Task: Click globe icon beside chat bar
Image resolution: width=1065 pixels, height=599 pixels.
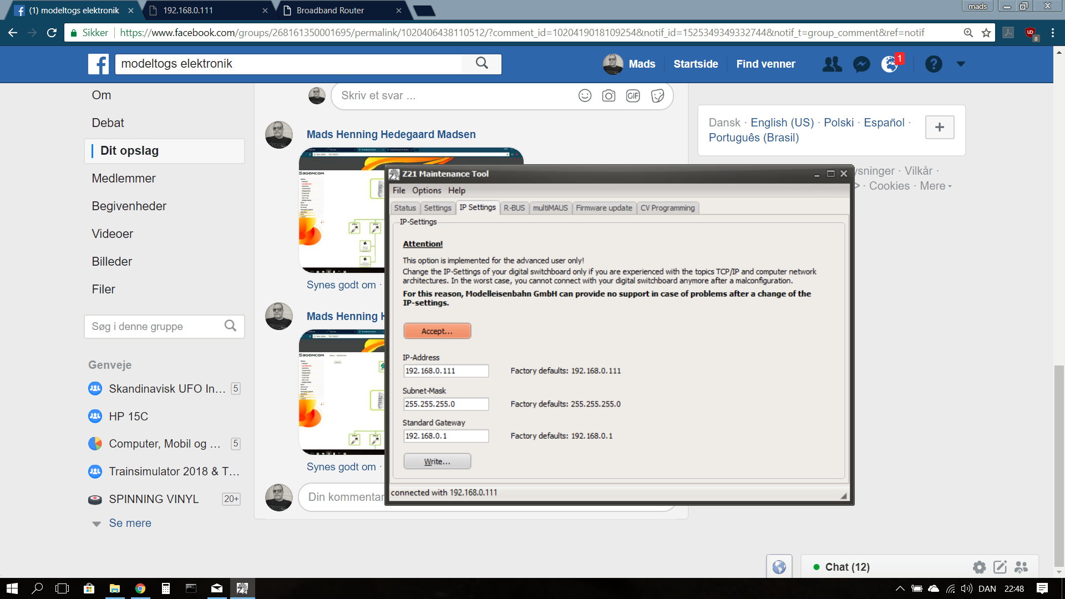Action: 779,567
